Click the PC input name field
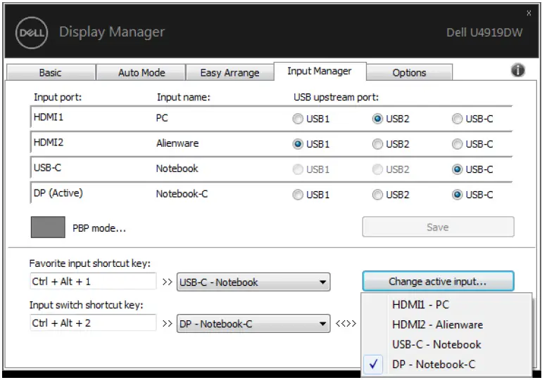The height and width of the screenshot is (380, 542). pos(162,118)
